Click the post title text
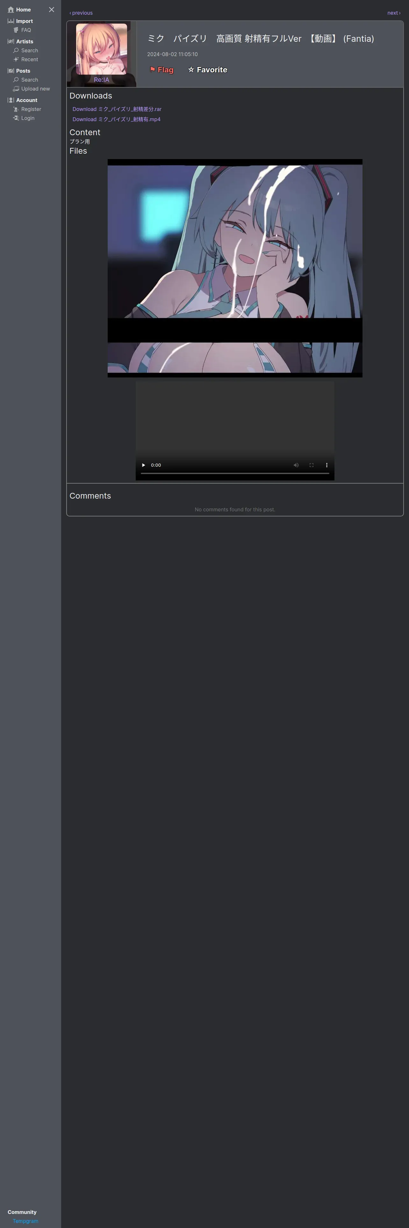Viewport: 409px width, 1228px height. point(261,39)
